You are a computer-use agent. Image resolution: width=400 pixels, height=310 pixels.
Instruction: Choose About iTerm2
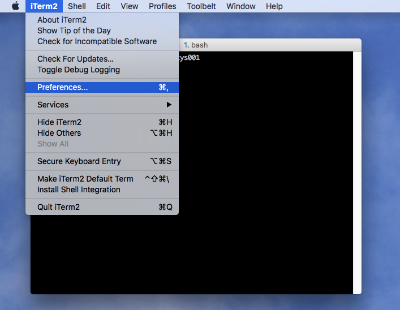point(102,20)
